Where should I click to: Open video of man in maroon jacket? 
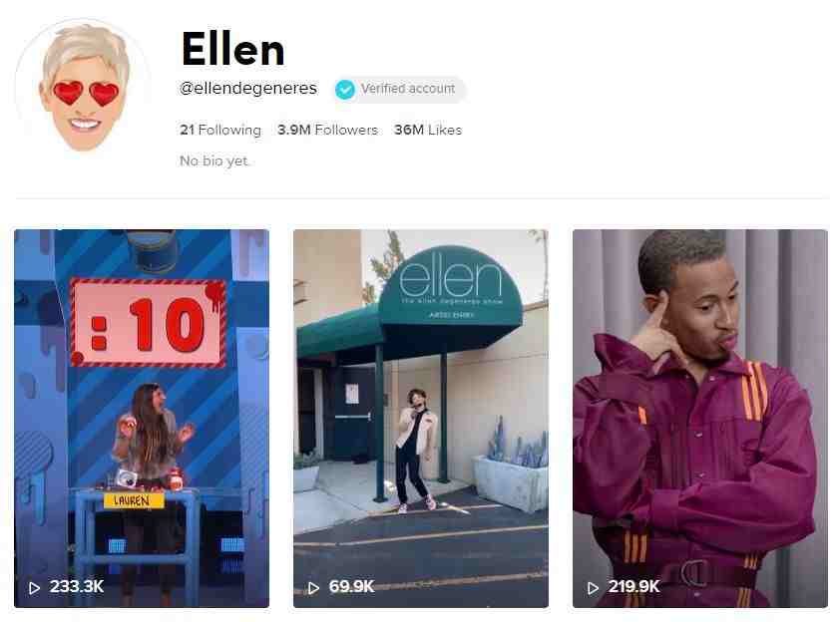pyautogui.click(x=700, y=419)
